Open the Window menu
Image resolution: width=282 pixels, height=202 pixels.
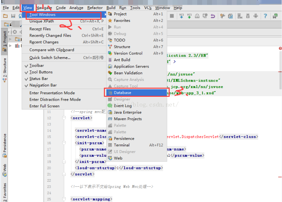point(163,8)
